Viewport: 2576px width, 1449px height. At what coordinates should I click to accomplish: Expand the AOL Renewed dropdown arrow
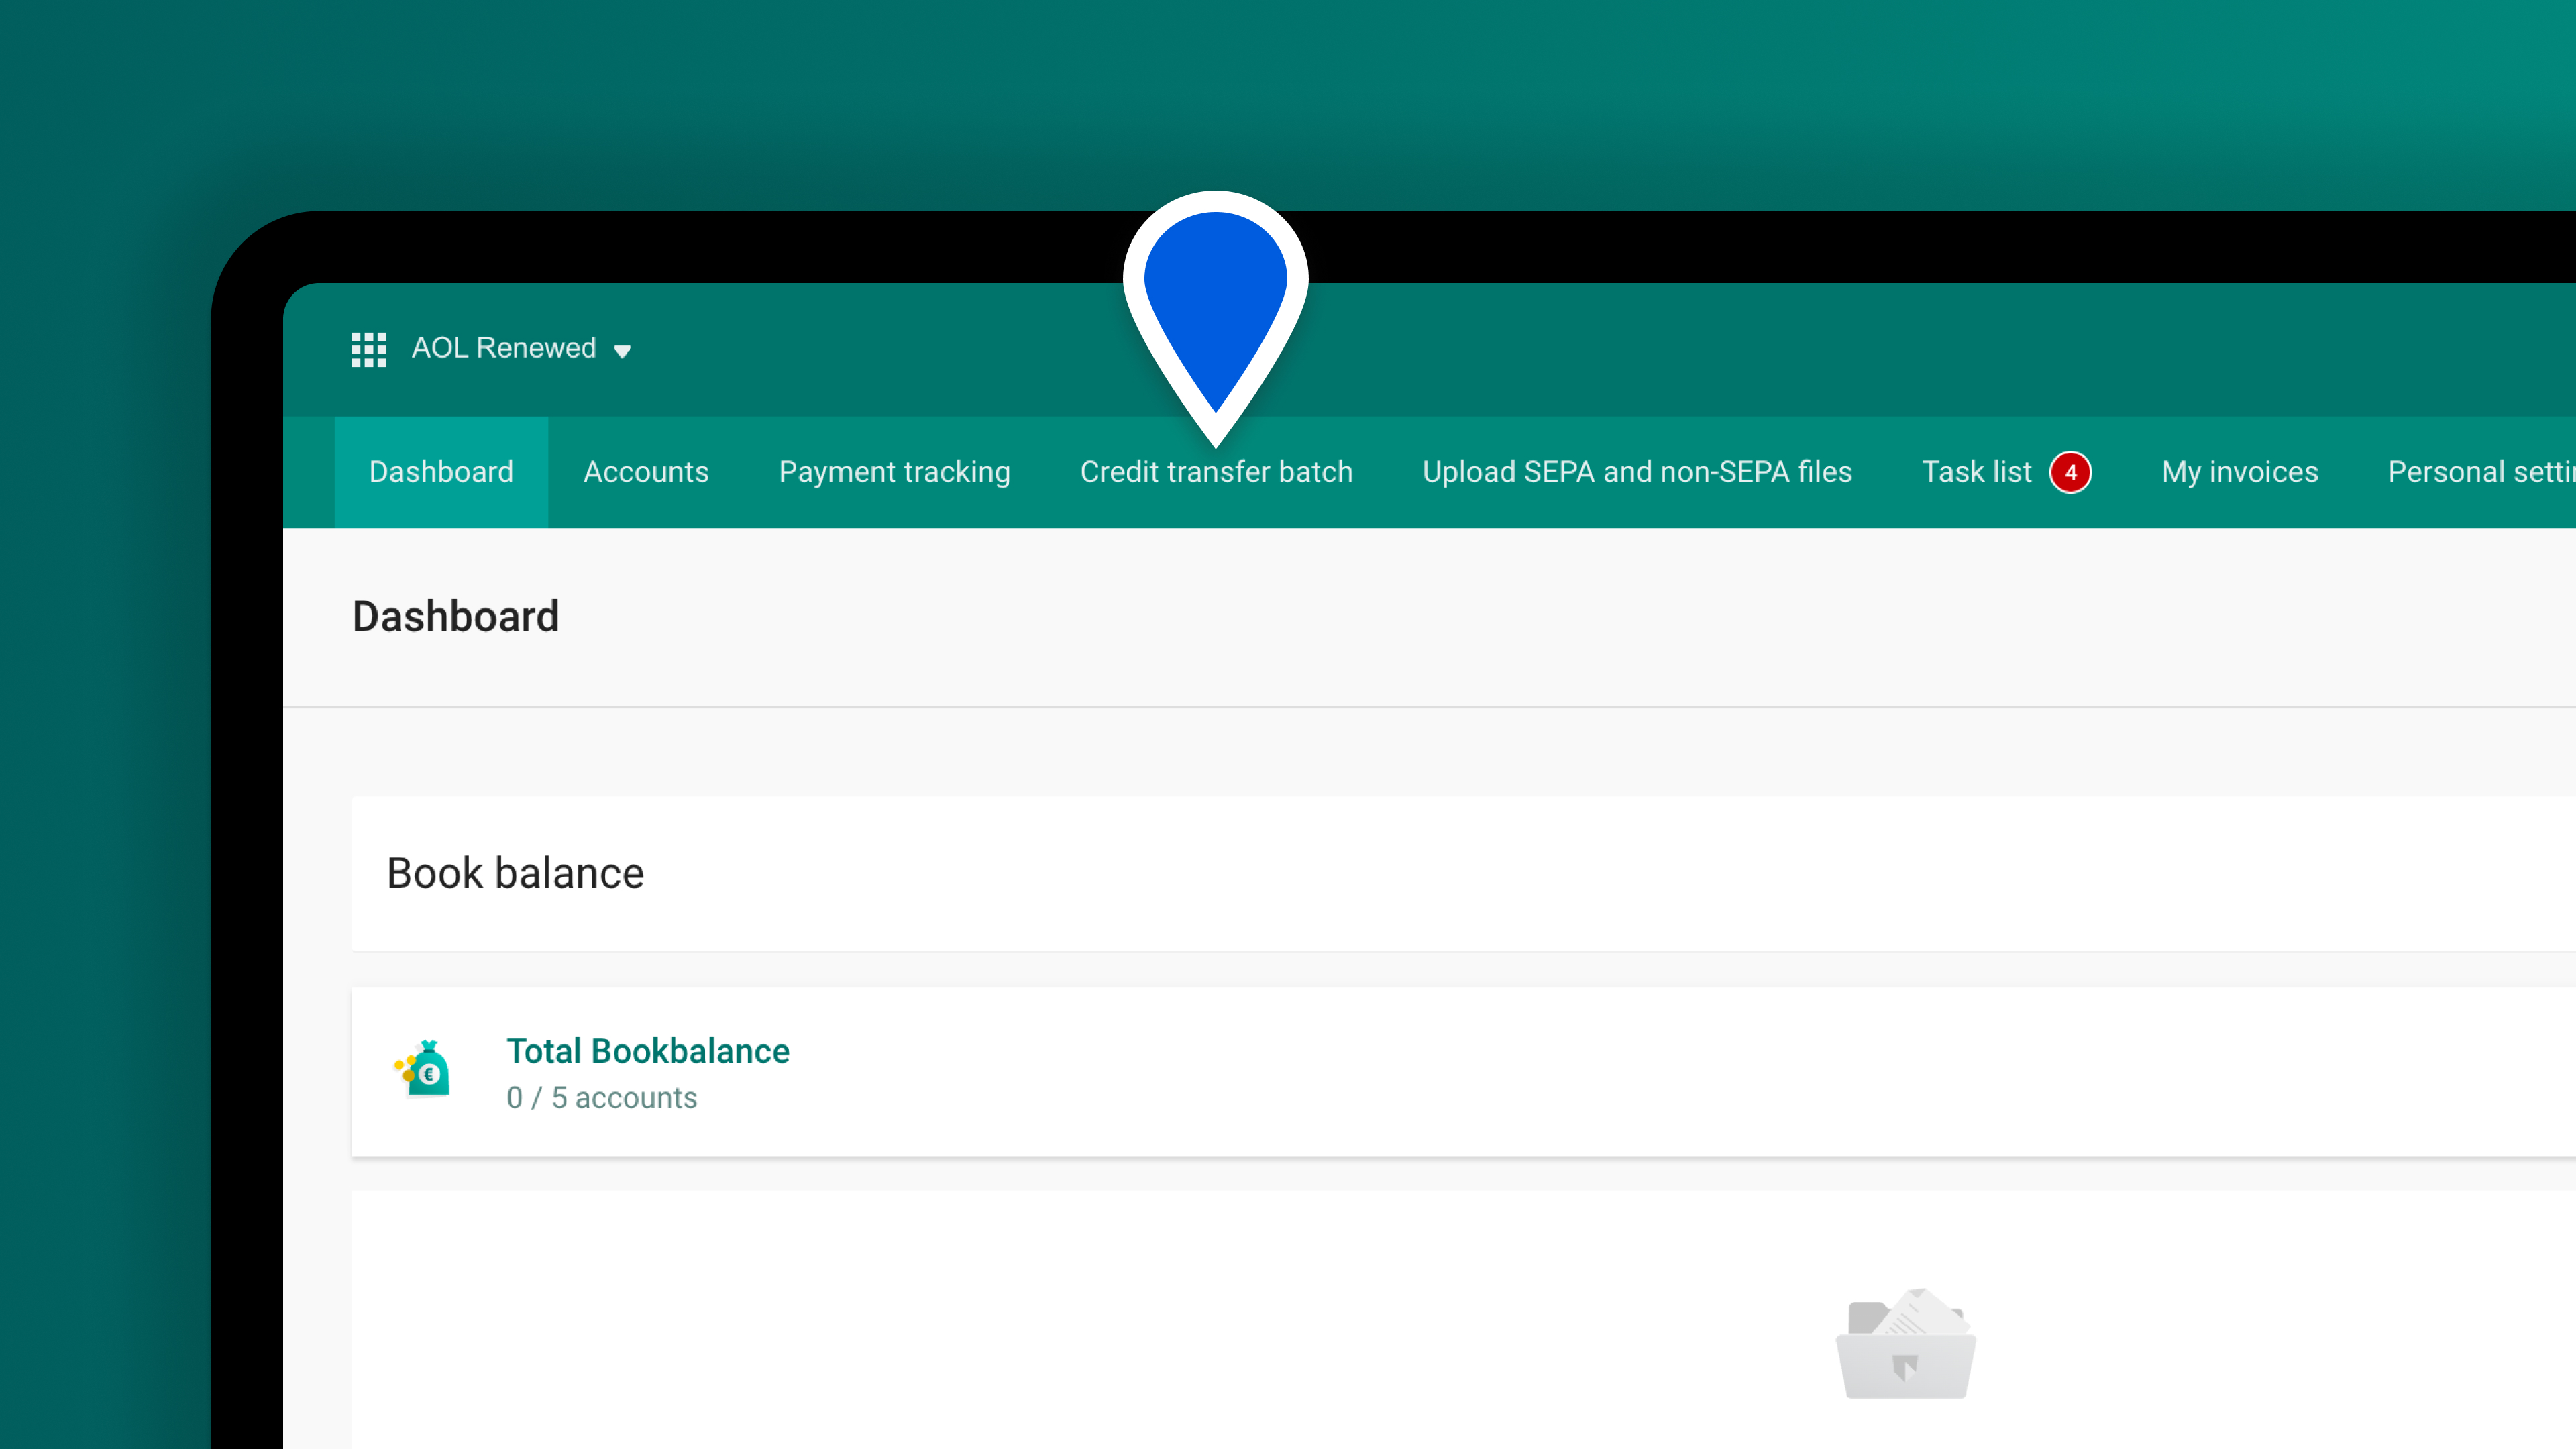[x=622, y=351]
